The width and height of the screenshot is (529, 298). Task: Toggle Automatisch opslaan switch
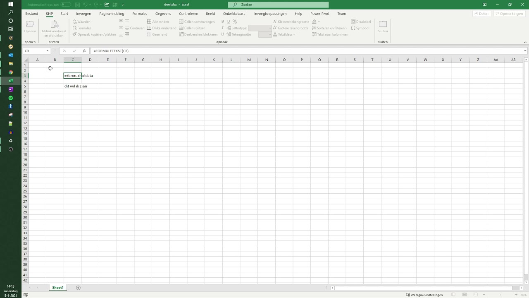click(65, 5)
